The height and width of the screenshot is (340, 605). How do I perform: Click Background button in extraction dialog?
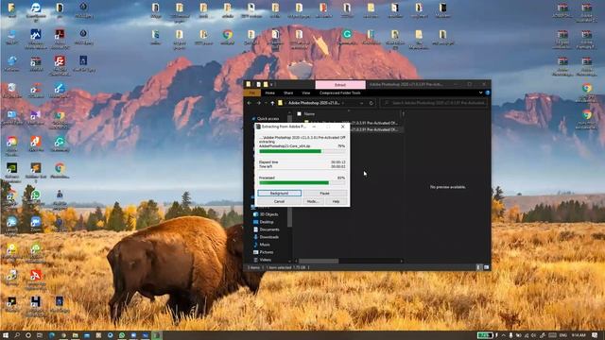[x=280, y=193]
